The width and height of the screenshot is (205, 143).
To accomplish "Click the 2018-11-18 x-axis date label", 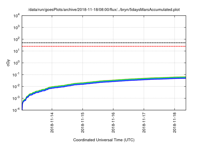I will [175, 123].
